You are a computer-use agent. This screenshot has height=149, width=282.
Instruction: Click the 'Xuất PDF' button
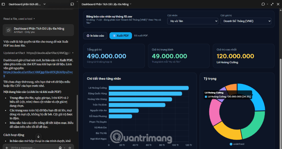(x=121, y=36)
